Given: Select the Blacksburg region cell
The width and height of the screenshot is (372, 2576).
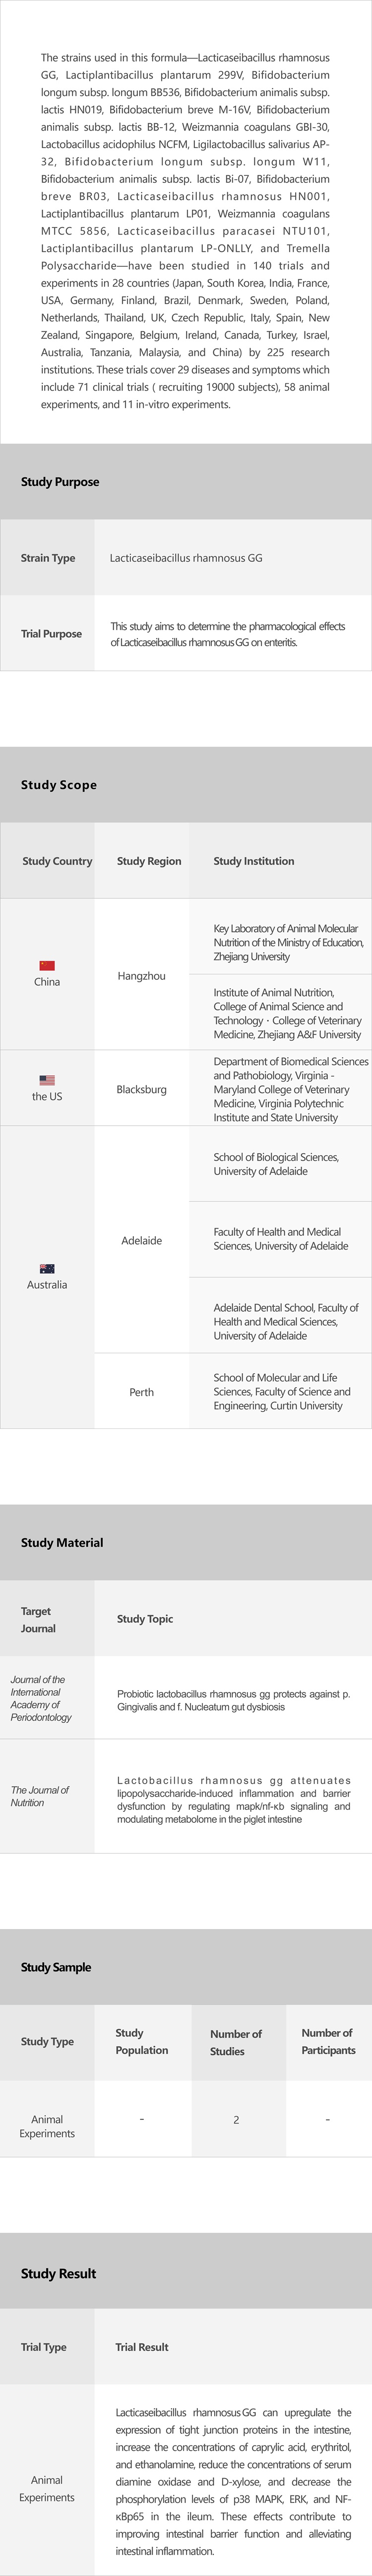Looking at the screenshot, I should (x=142, y=1089).
